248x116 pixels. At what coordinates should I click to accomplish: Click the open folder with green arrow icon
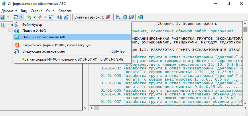point(66,17)
